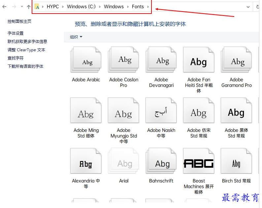This screenshot has height=208, width=262.
Task: Select the Adobe Devanagari font icon
Action: pyautogui.click(x=161, y=60)
